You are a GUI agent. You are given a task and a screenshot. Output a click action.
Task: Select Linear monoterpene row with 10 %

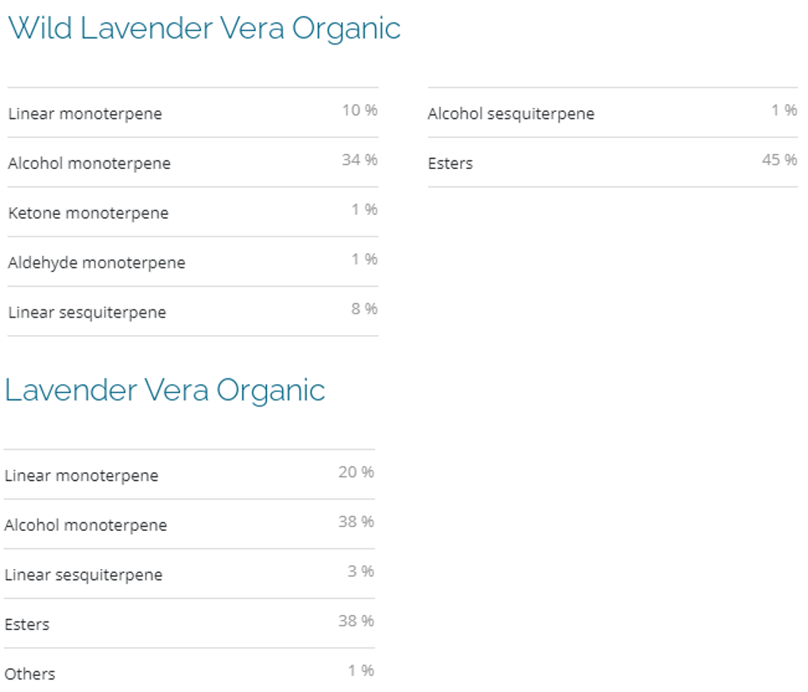pyautogui.click(x=85, y=113)
